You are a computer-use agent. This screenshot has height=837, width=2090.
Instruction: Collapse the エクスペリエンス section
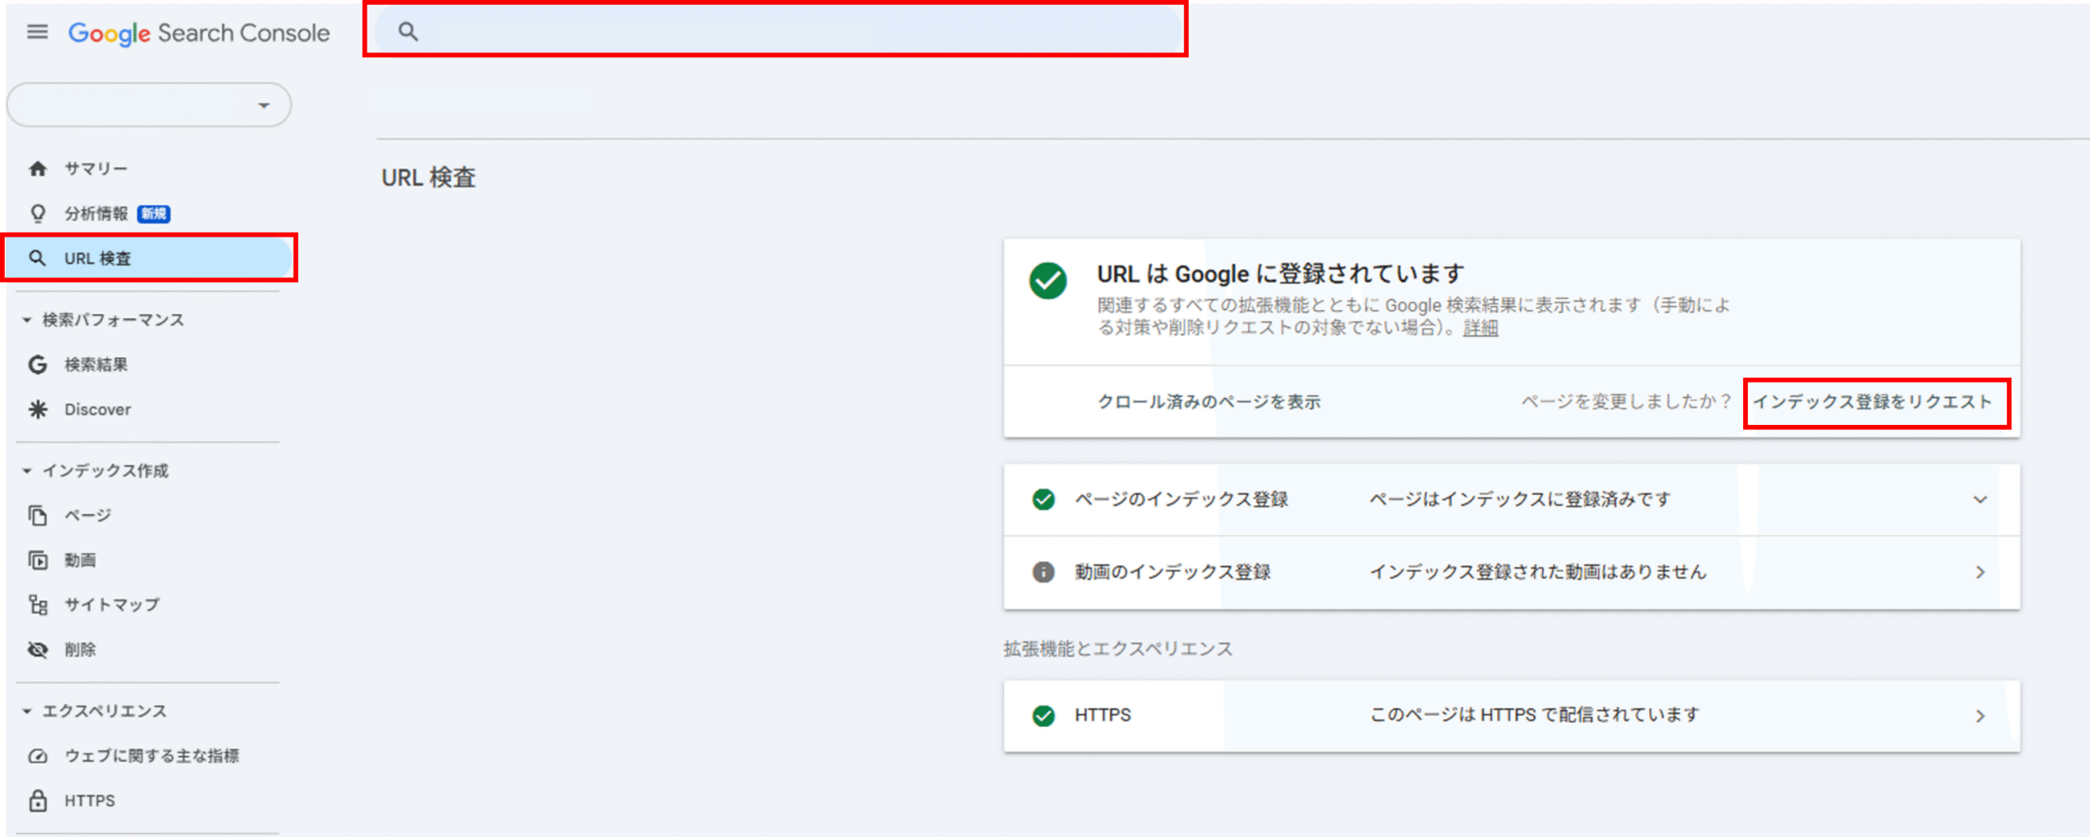pyautogui.click(x=27, y=711)
